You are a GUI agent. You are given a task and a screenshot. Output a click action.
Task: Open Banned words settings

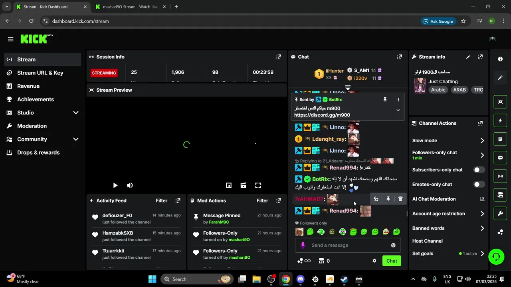tap(482, 228)
